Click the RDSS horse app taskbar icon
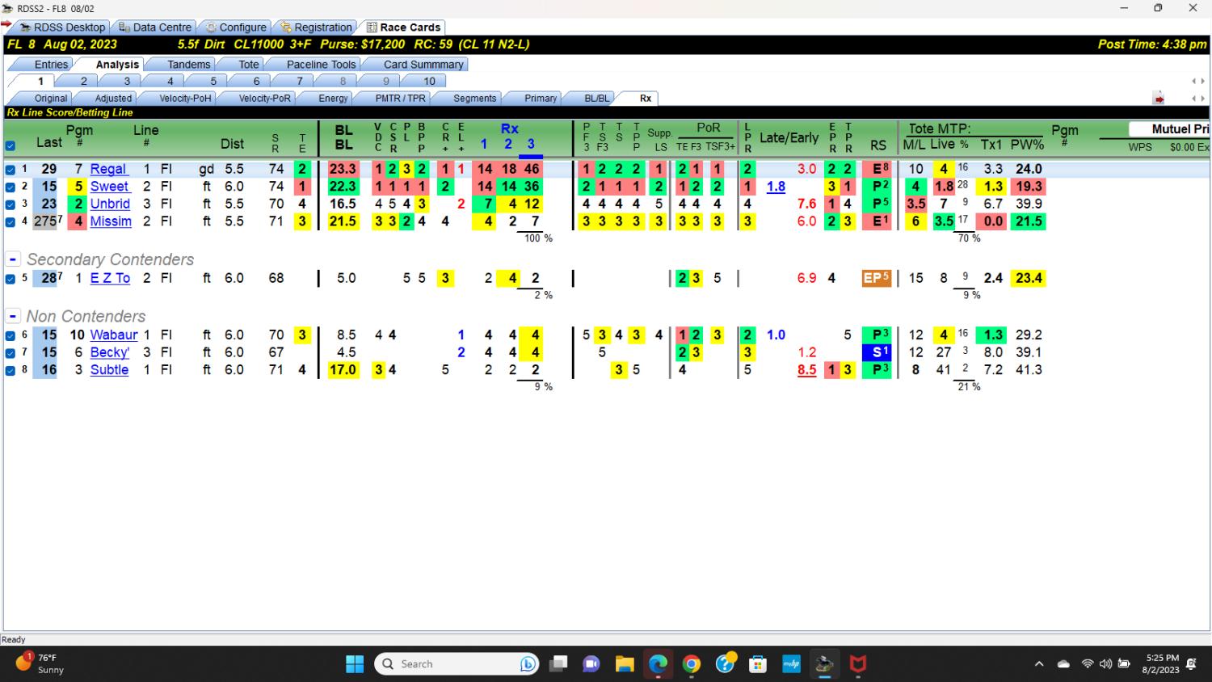 [824, 664]
